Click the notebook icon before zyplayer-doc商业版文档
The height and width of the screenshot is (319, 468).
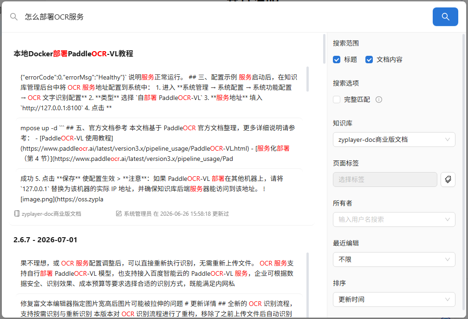click(x=17, y=213)
